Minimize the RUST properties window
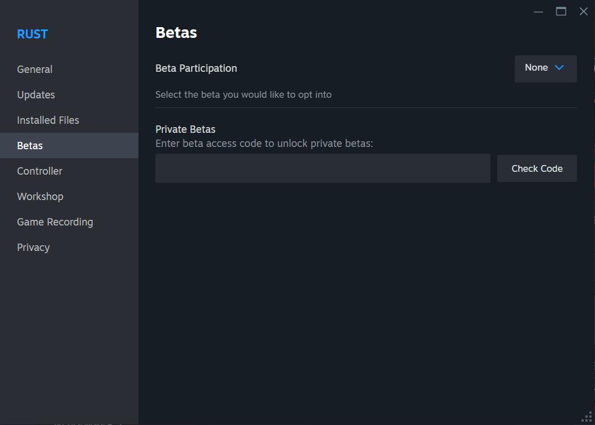 pos(538,12)
